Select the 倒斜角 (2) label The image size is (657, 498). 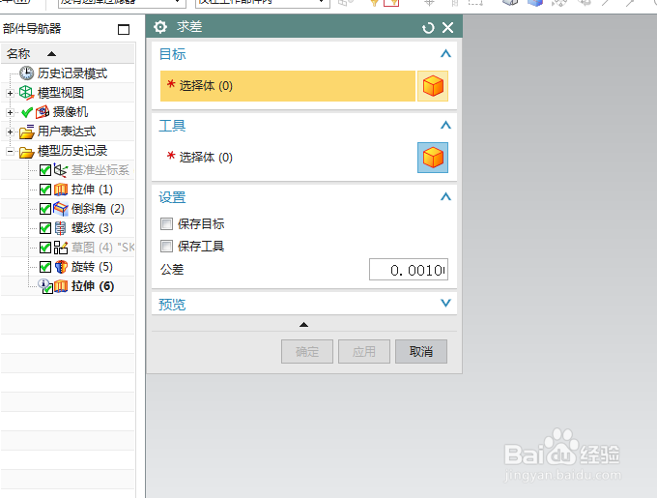[98, 209]
